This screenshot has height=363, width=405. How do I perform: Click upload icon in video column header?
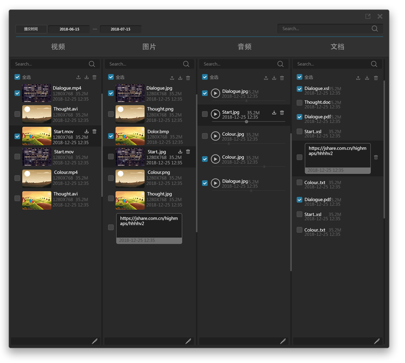tap(78, 77)
